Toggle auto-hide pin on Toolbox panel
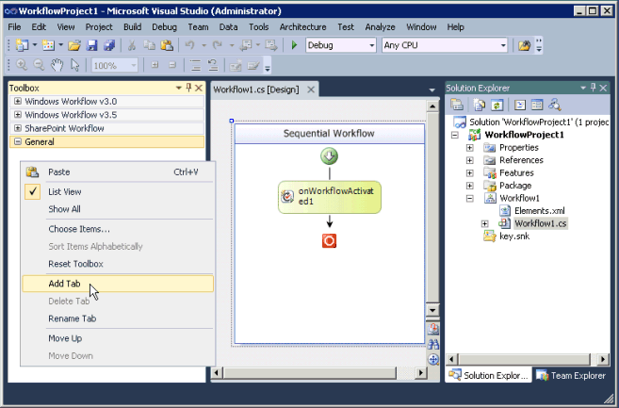Screen dimensions: 619x408 point(188,88)
